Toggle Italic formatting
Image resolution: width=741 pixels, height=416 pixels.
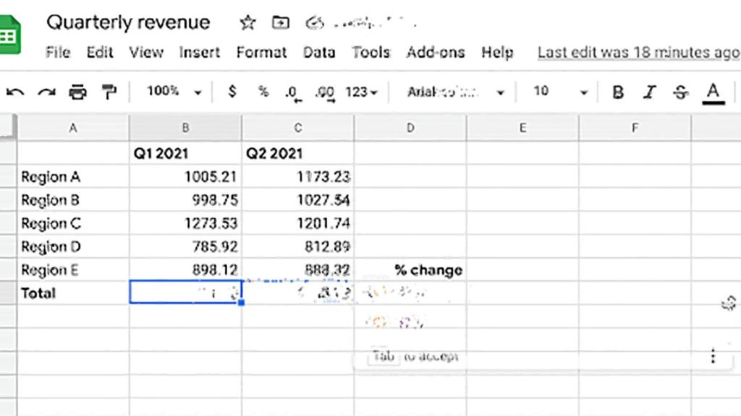649,92
